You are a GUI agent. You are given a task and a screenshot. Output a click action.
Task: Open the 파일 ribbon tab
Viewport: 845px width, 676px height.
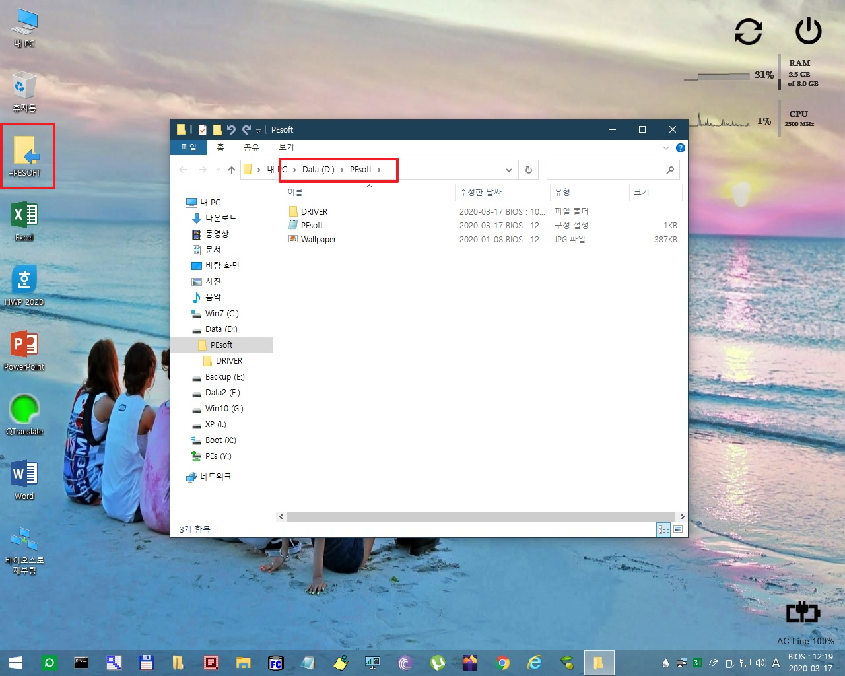pos(189,147)
